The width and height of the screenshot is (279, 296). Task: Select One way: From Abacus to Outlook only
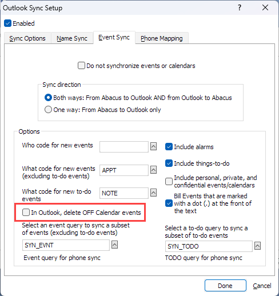48,110
